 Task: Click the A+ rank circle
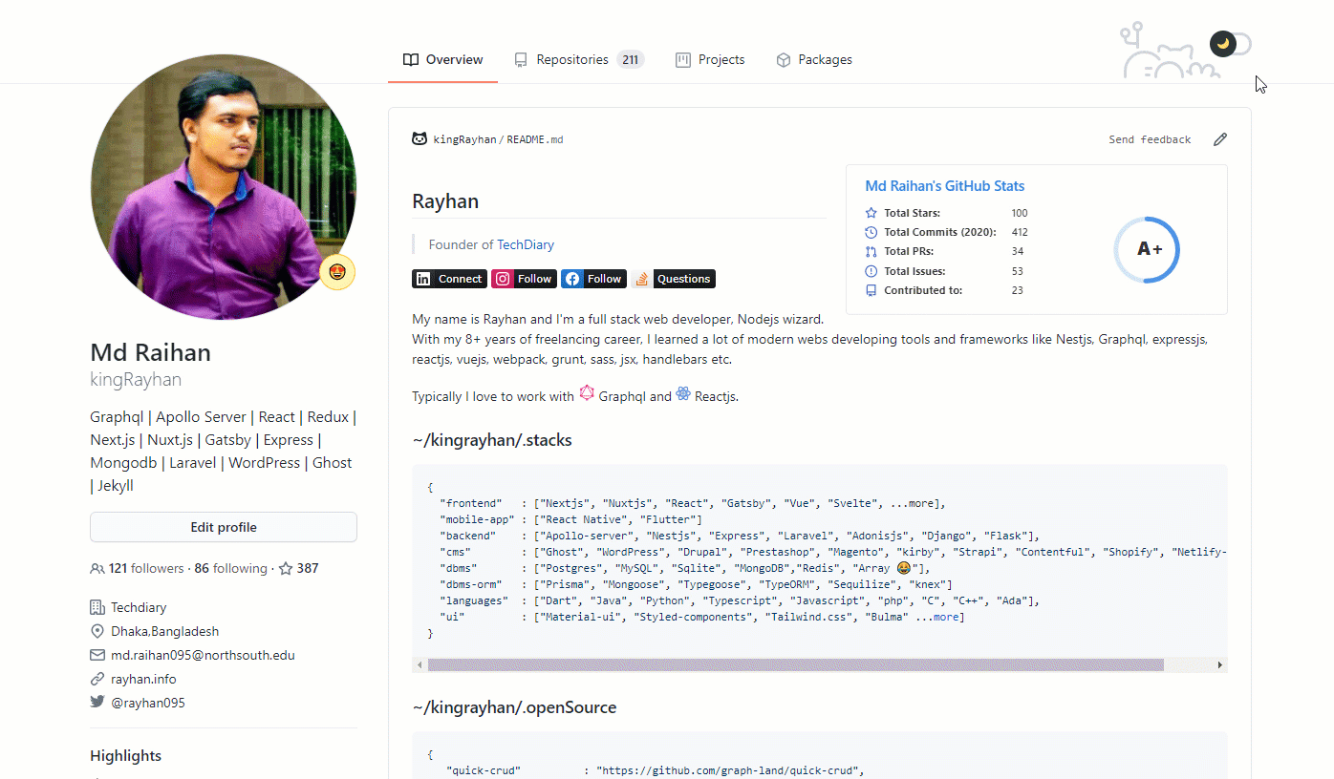click(x=1147, y=249)
